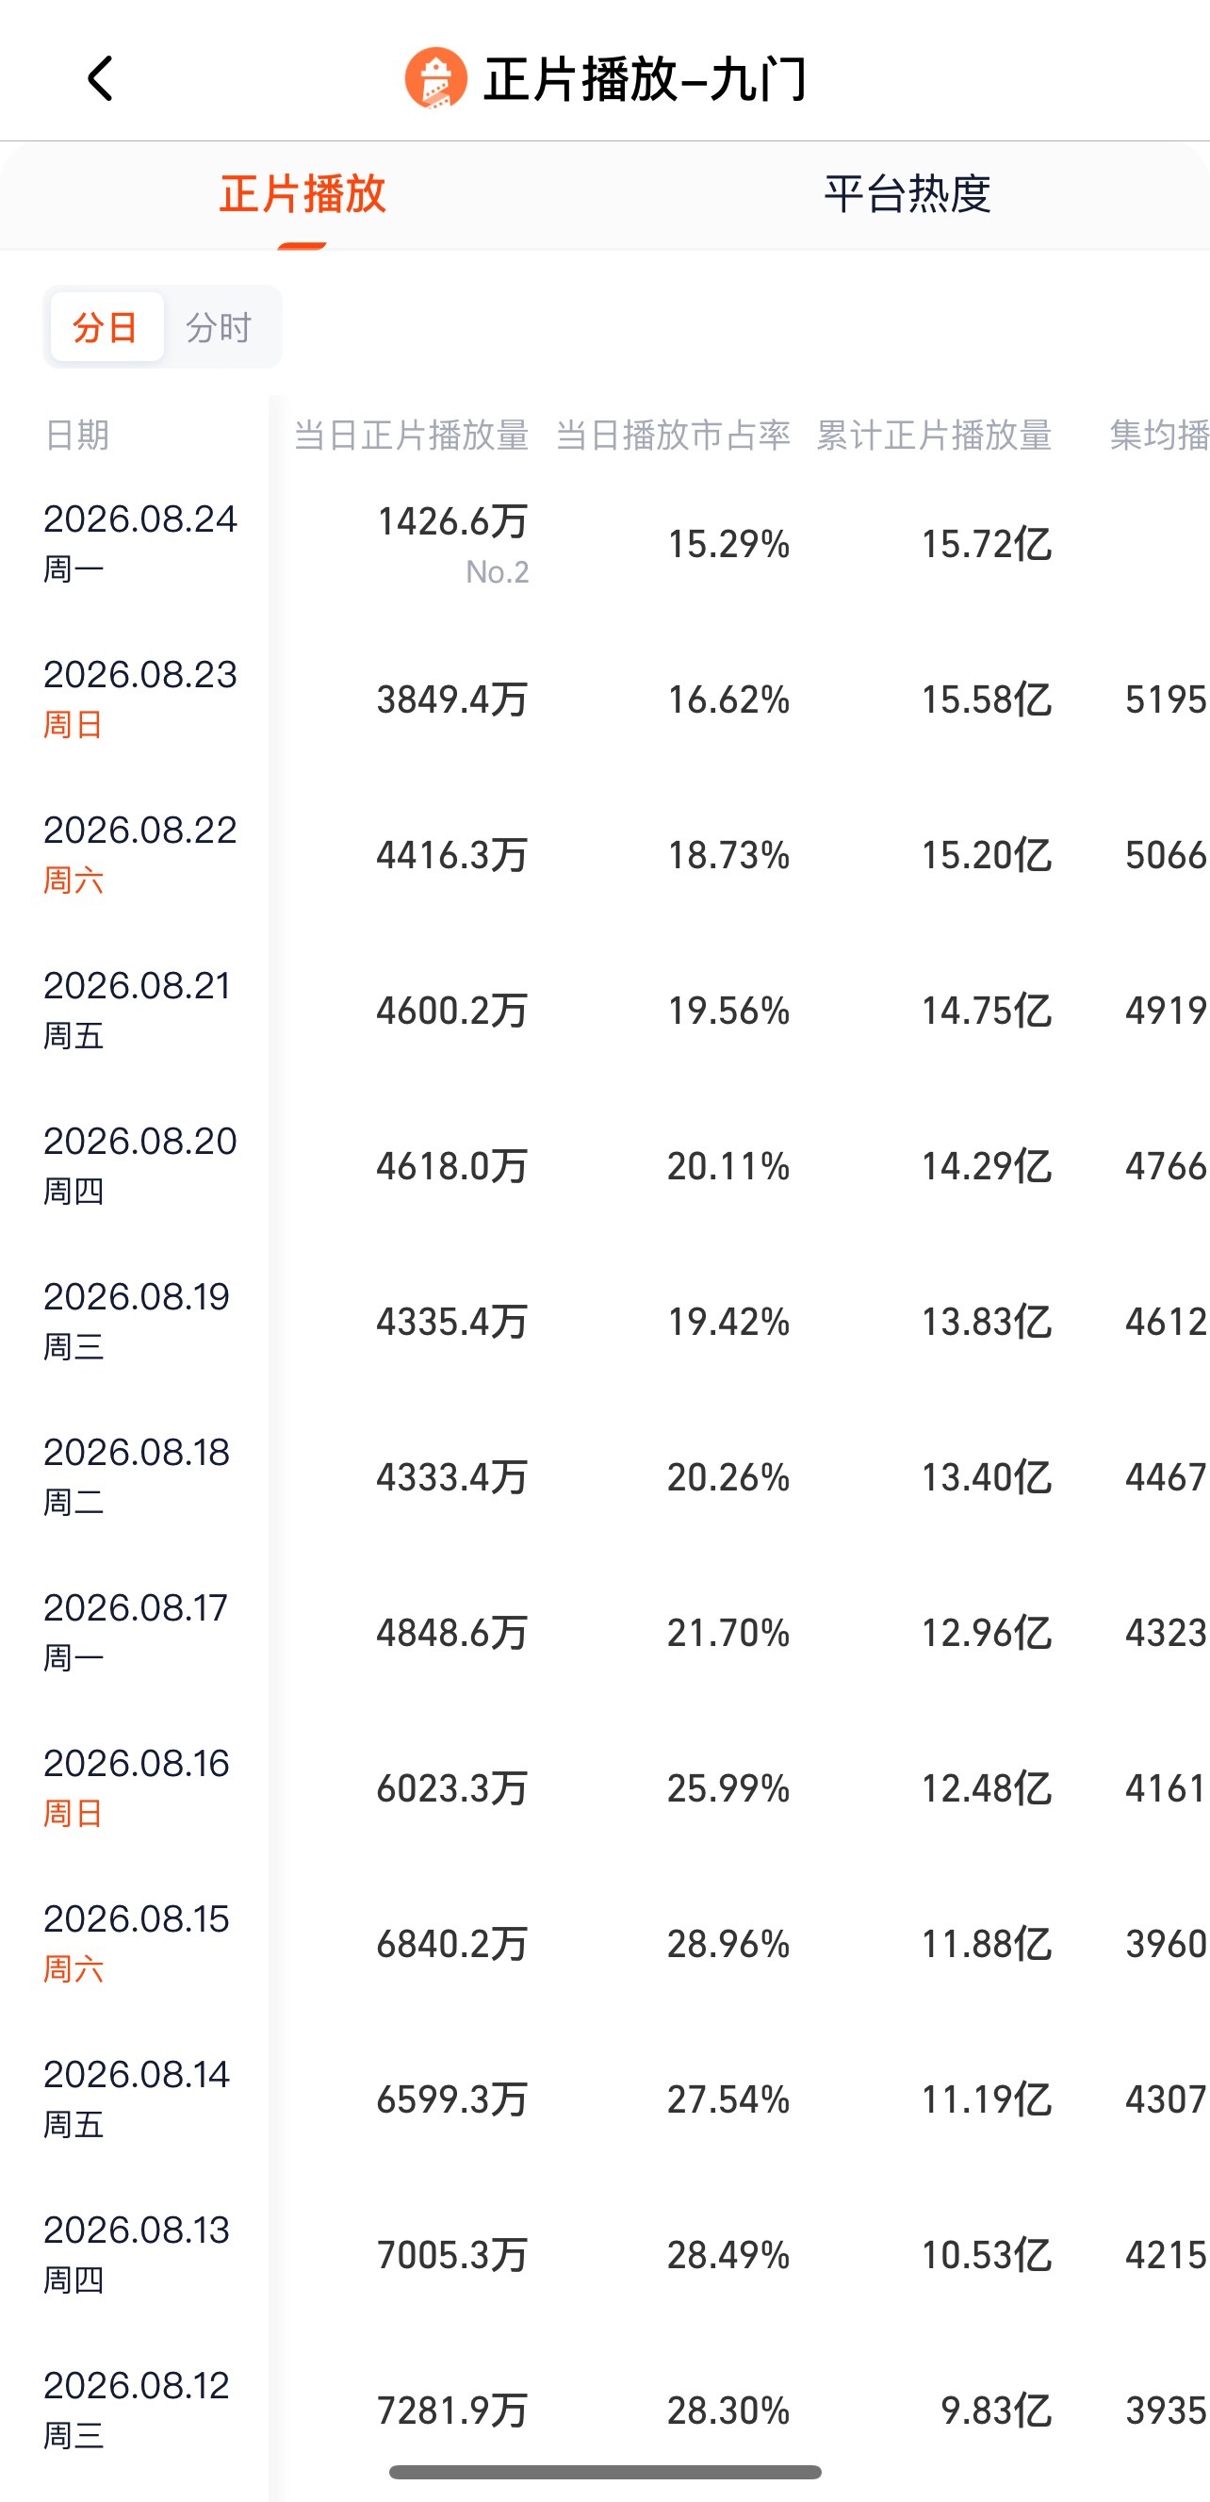Toggle to 分日 daily view
Image resolution: width=1210 pixels, height=2502 pixels.
tap(106, 327)
